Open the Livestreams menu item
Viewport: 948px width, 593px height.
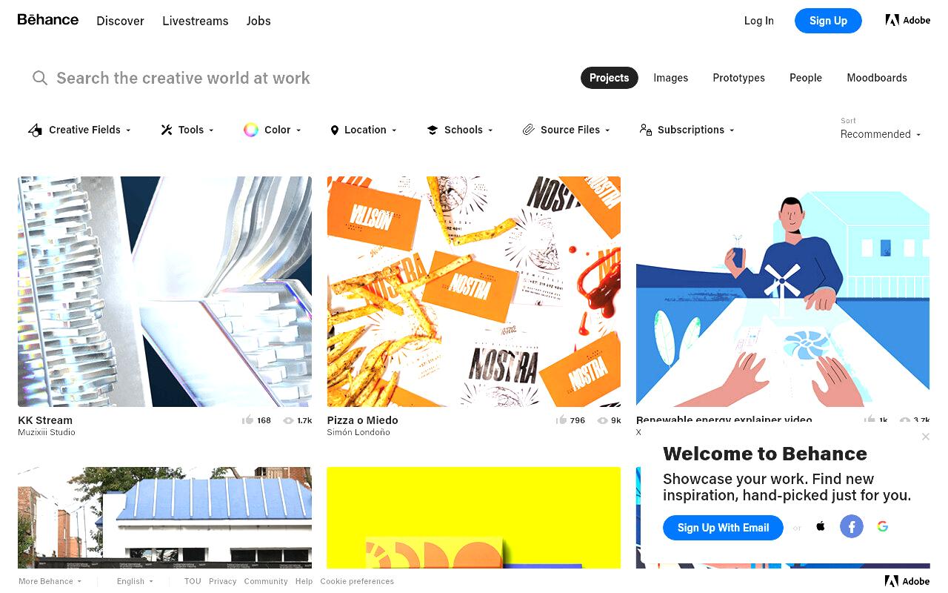[196, 21]
